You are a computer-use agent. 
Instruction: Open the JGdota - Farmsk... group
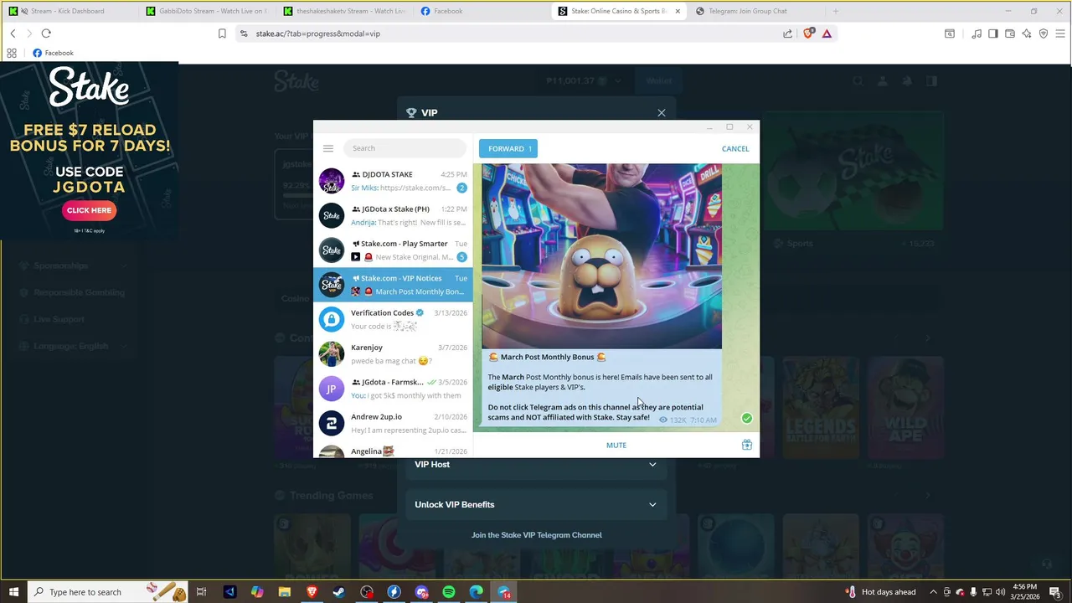tap(393, 389)
